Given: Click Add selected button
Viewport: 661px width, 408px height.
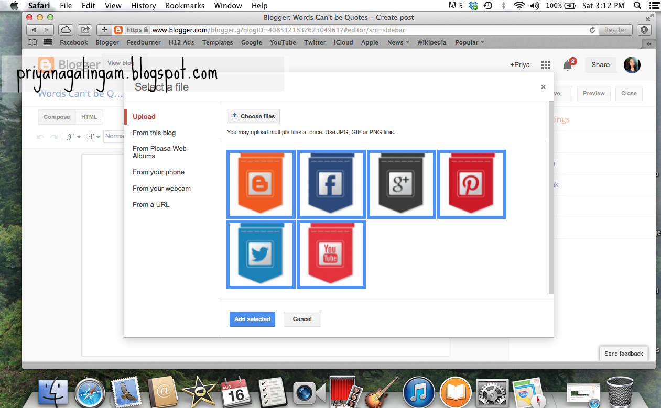Looking at the screenshot, I should coord(252,319).
